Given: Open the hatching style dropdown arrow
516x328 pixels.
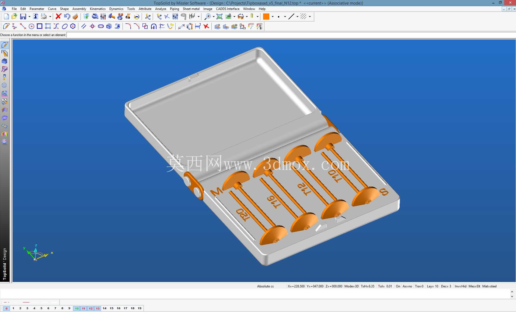Looking at the screenshot, I should [310, 17].
